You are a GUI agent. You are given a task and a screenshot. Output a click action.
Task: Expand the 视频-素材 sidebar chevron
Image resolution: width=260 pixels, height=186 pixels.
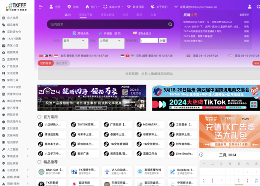[28, 184]
